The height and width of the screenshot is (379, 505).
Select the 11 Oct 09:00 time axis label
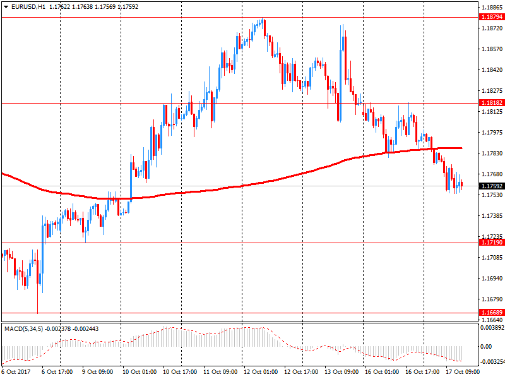click(x=220, y=372)
